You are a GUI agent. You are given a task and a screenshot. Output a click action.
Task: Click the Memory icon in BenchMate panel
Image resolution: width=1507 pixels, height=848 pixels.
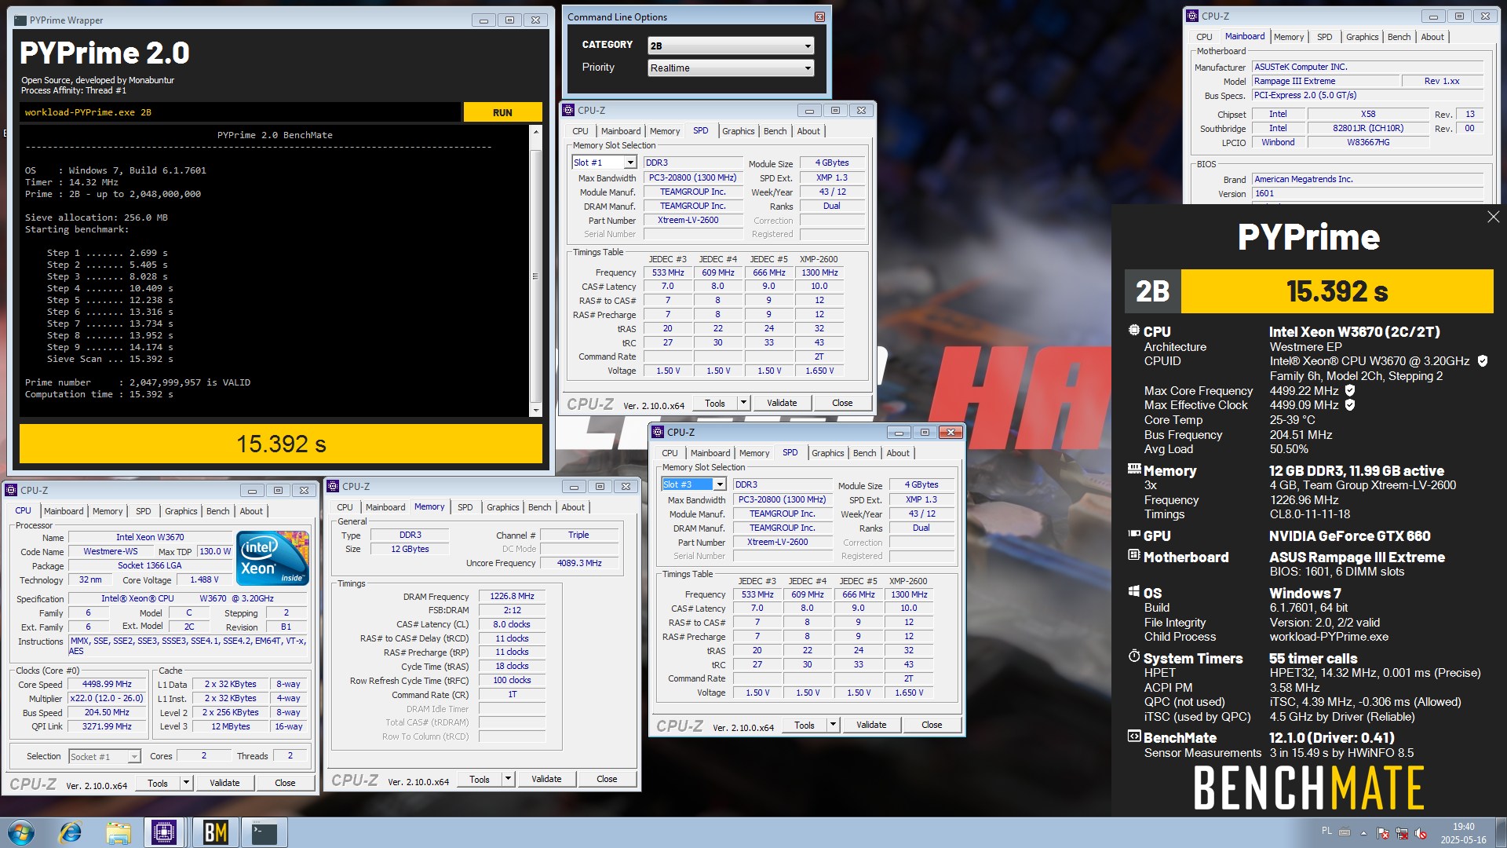click(1133, 469)
